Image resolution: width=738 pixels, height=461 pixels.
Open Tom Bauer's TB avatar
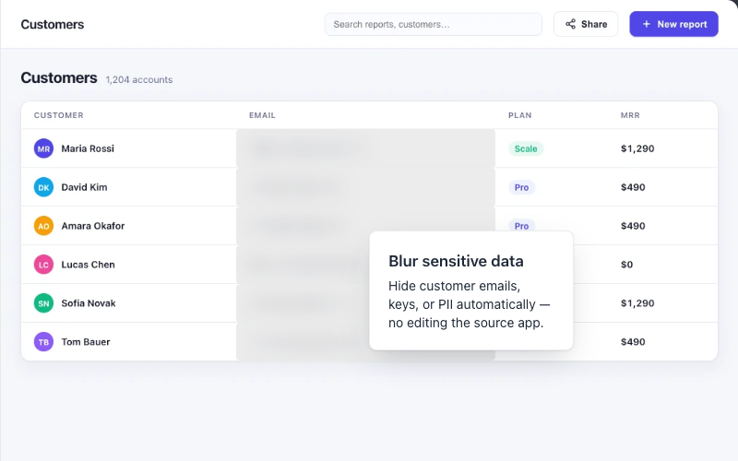click(43, 342)
